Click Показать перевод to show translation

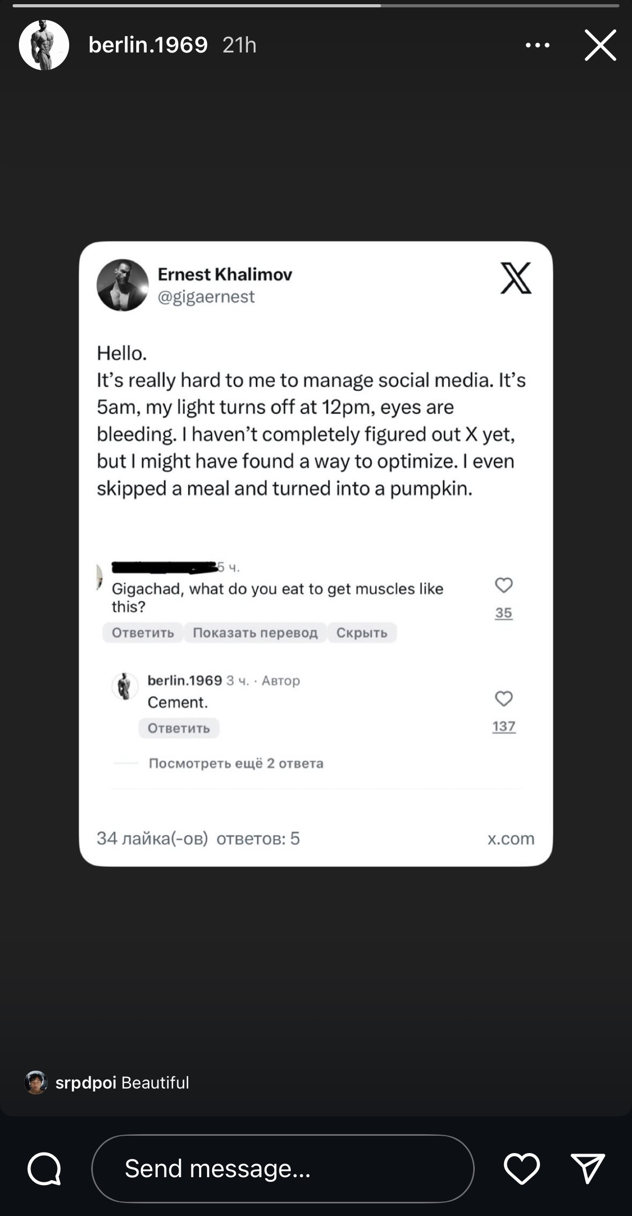pos(255,633)
